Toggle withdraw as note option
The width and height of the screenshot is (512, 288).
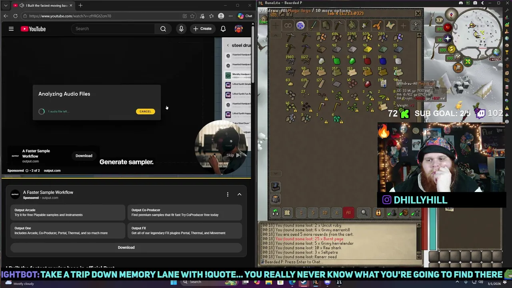click(x=287, y=213)
